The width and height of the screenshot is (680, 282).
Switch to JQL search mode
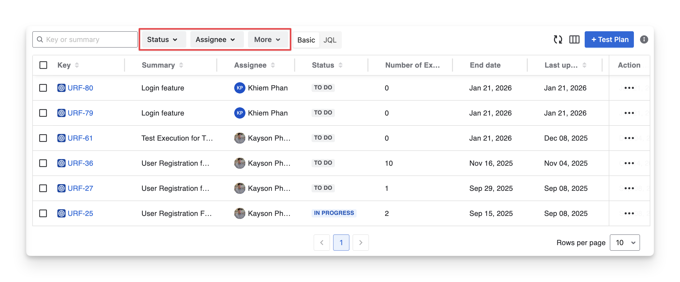[330, 40]
